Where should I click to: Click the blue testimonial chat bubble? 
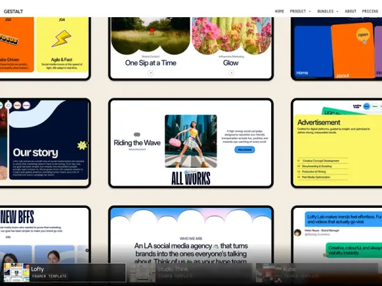pos(343,219)
